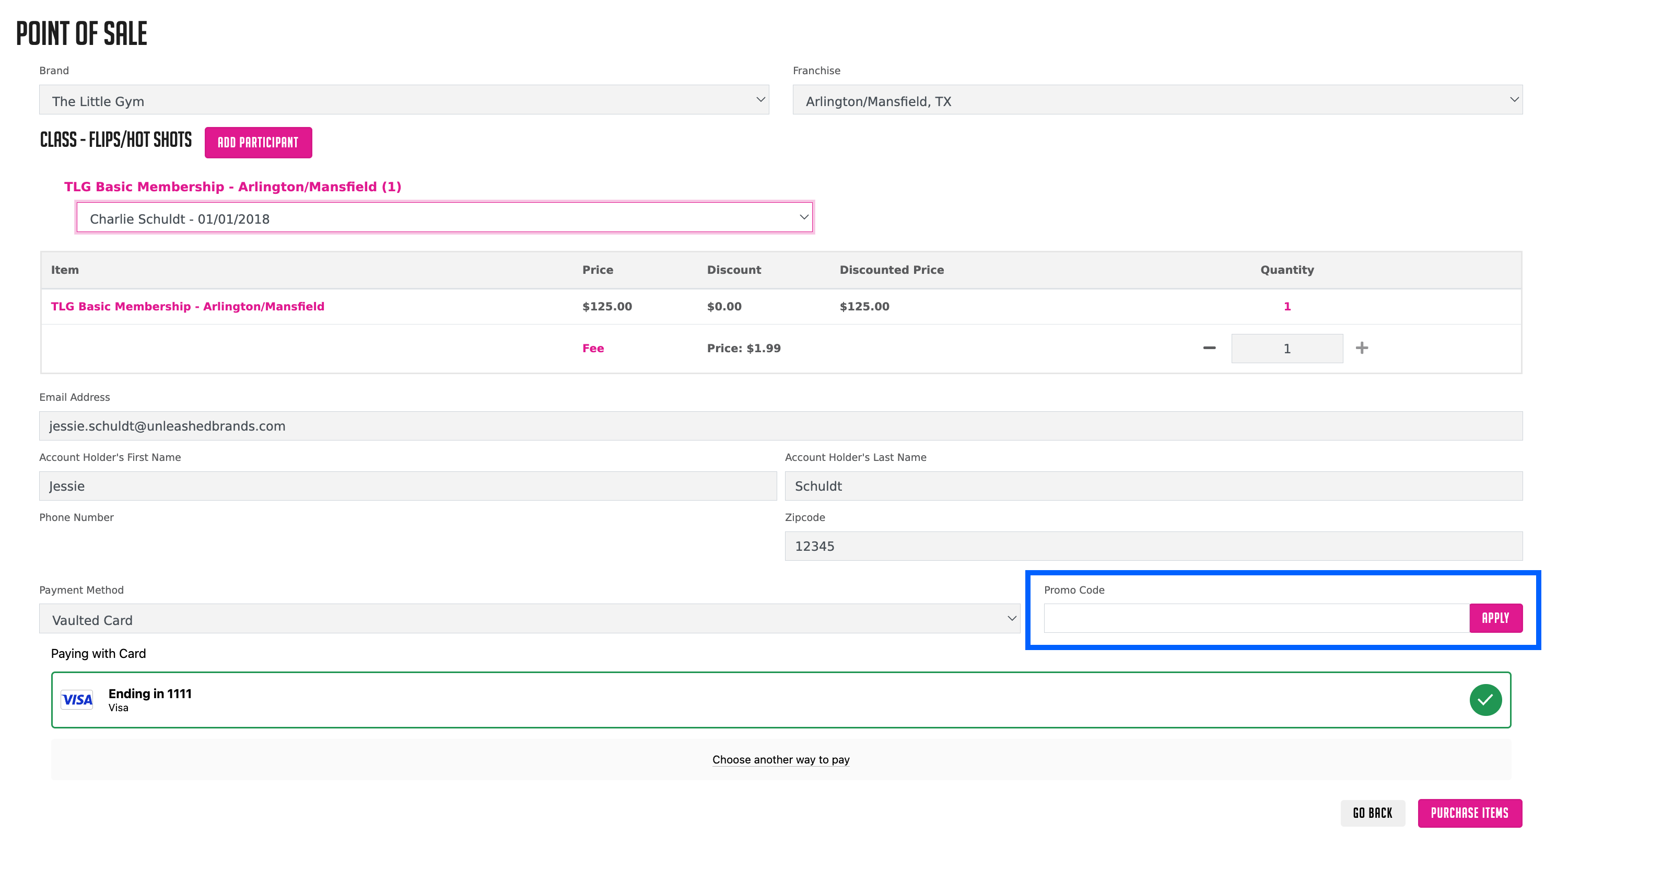Open the participant Charlie Schuldt dropdown
The width and height of the screenshot is (1662, 880).
(x=444, y=218)
